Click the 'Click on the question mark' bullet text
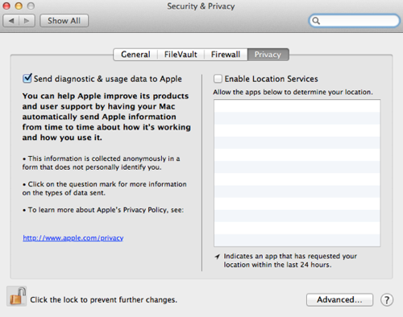This screenshot has width=403, height=317. click(x=105, y=188)
